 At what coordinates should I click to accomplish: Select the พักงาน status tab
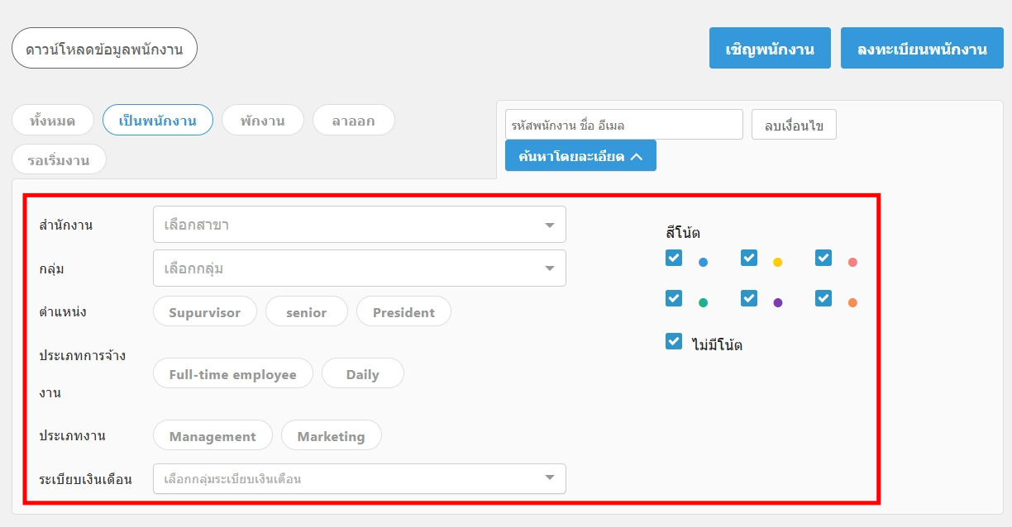263,121
